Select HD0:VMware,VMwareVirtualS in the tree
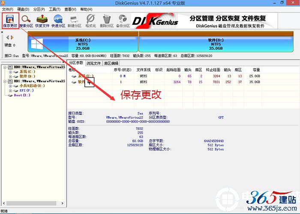300x214 pixels. (x=39, y=67)
